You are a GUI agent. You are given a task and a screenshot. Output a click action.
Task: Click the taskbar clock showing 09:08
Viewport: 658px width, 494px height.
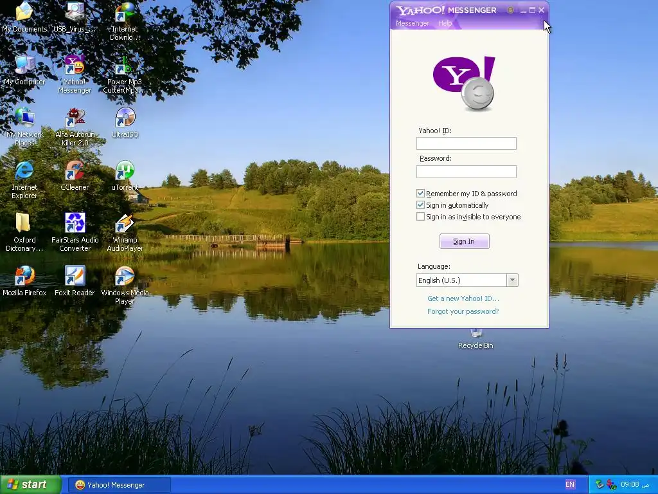(634, 485)
